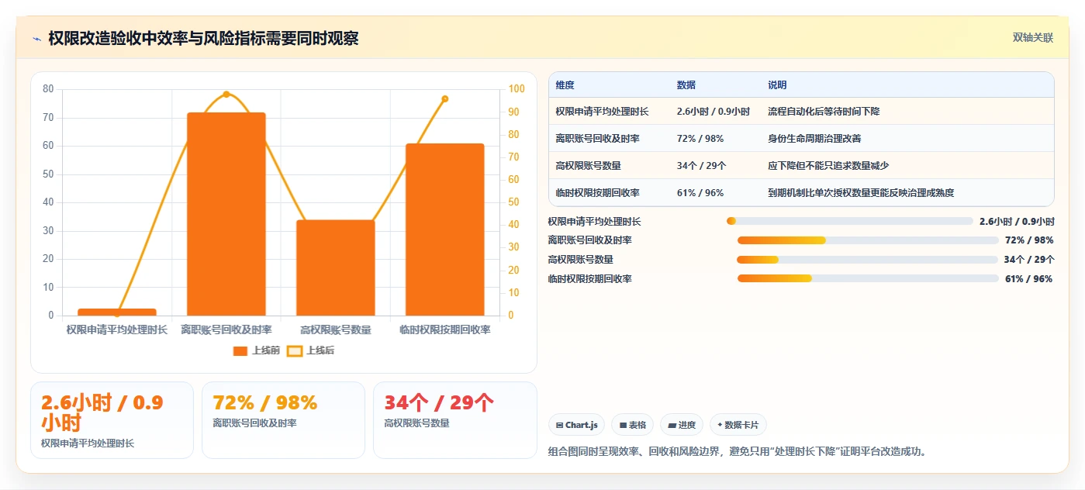Image resolution: width=1085 pixels, height=490 pixels.
Task: Open the 72% / 98% stat card
Action: tap(283, 420)
